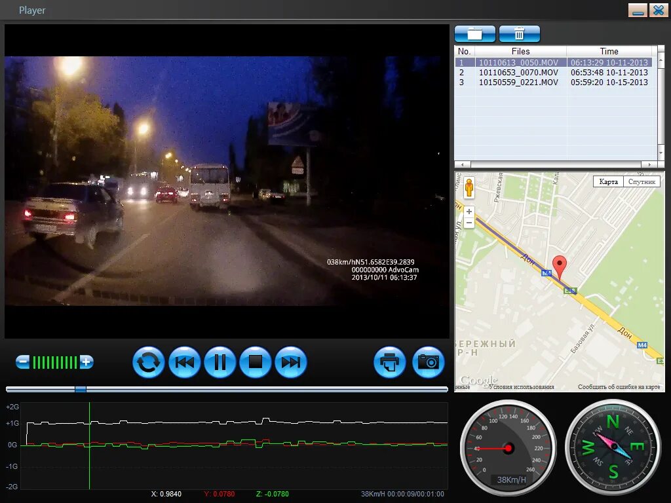
Task: Click the 00:00:09/00:01:00 time readout
Action: (x=415, y=494)
